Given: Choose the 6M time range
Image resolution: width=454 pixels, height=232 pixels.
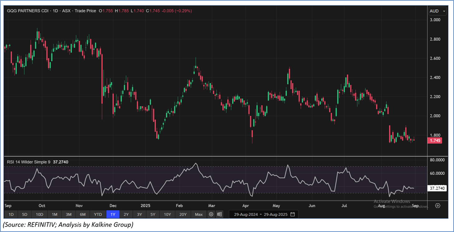Looking at the screenshot, I should tap(83, 214).
